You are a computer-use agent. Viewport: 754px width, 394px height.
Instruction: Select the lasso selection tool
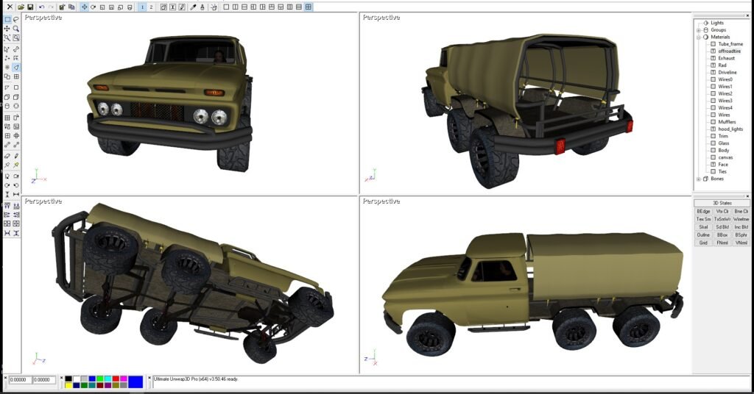tap(16, 20)
